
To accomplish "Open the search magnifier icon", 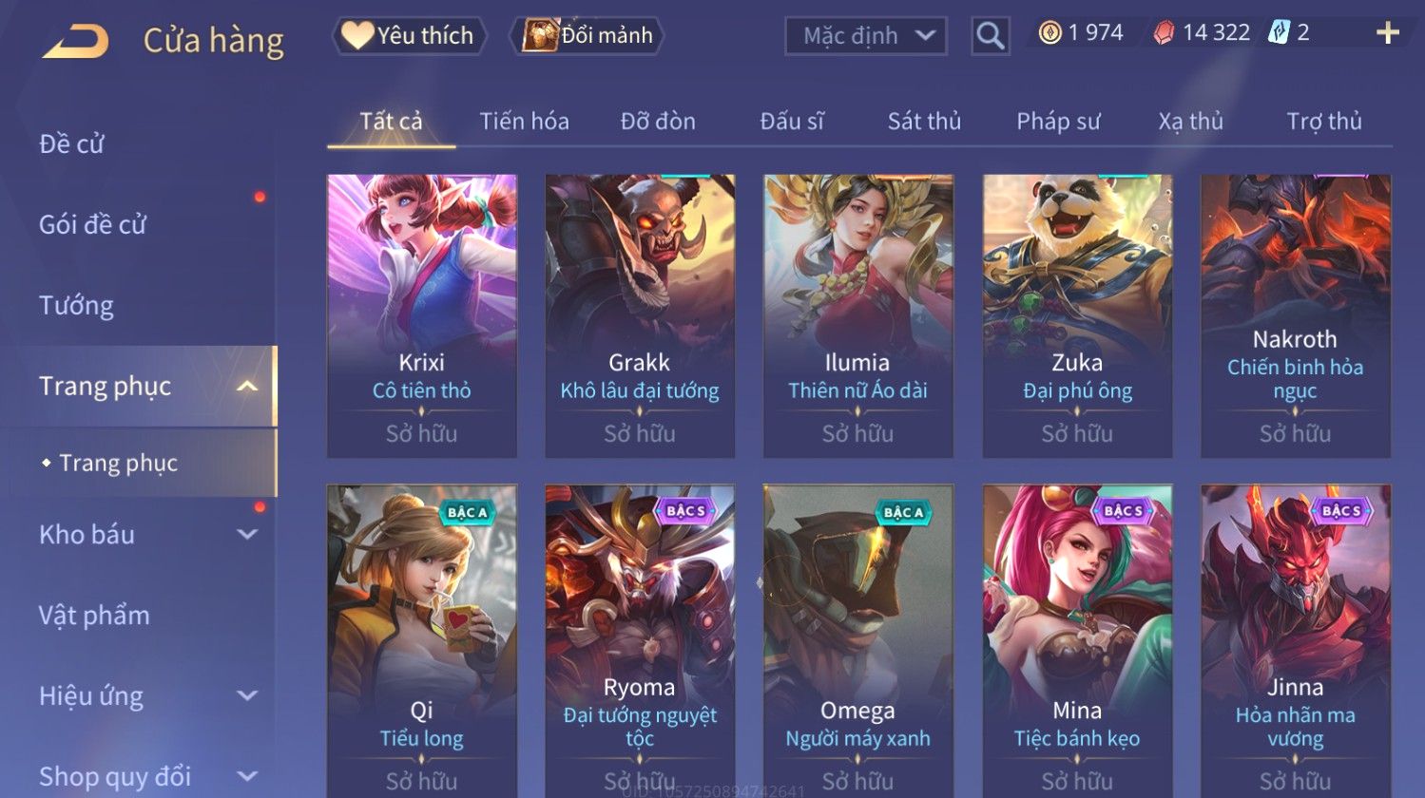I will click(x=990, y=36).
